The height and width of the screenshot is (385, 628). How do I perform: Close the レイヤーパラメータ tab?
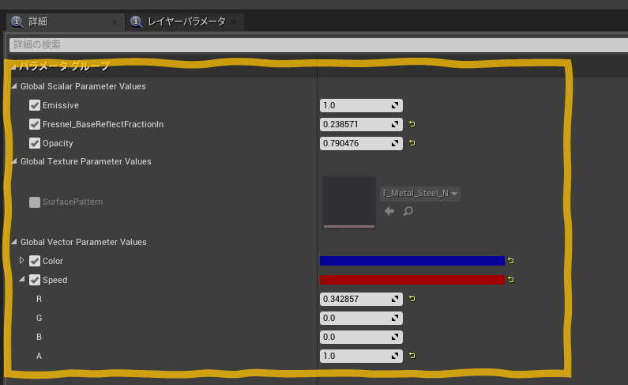234,22
